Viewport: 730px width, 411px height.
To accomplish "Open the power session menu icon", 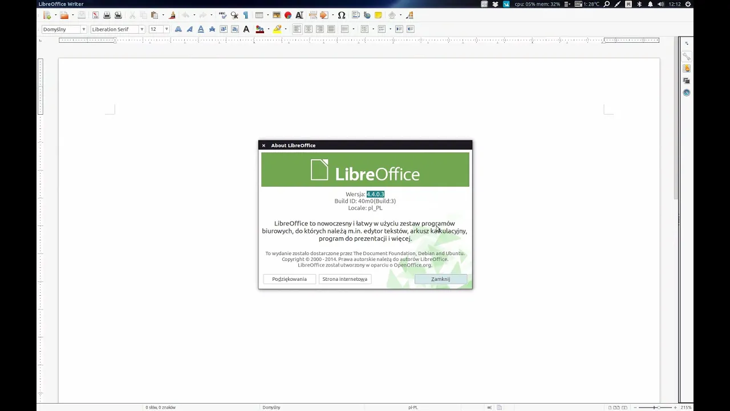I will (688, 4).
